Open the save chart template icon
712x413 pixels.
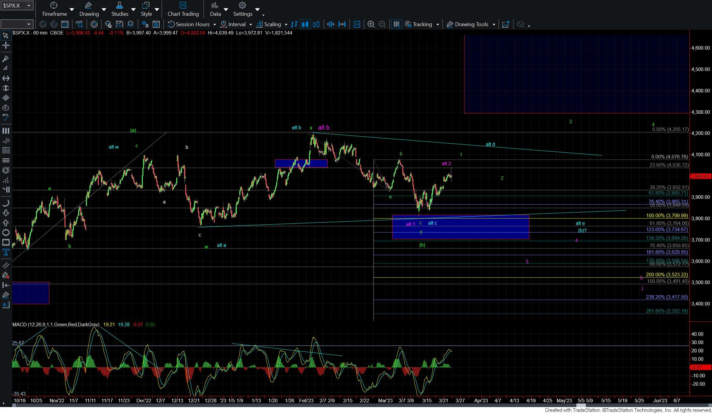pyautogui.click(x=119, y=24)
